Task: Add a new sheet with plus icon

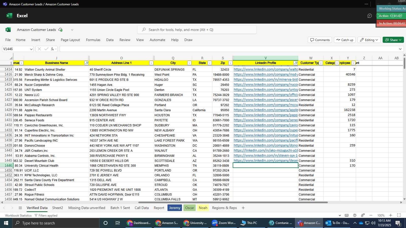Action: click(x=243, y=208)
